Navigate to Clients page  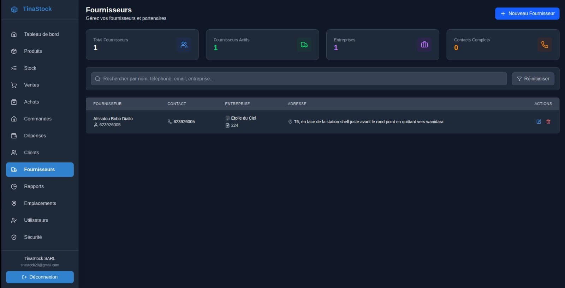tap(40, 153)
